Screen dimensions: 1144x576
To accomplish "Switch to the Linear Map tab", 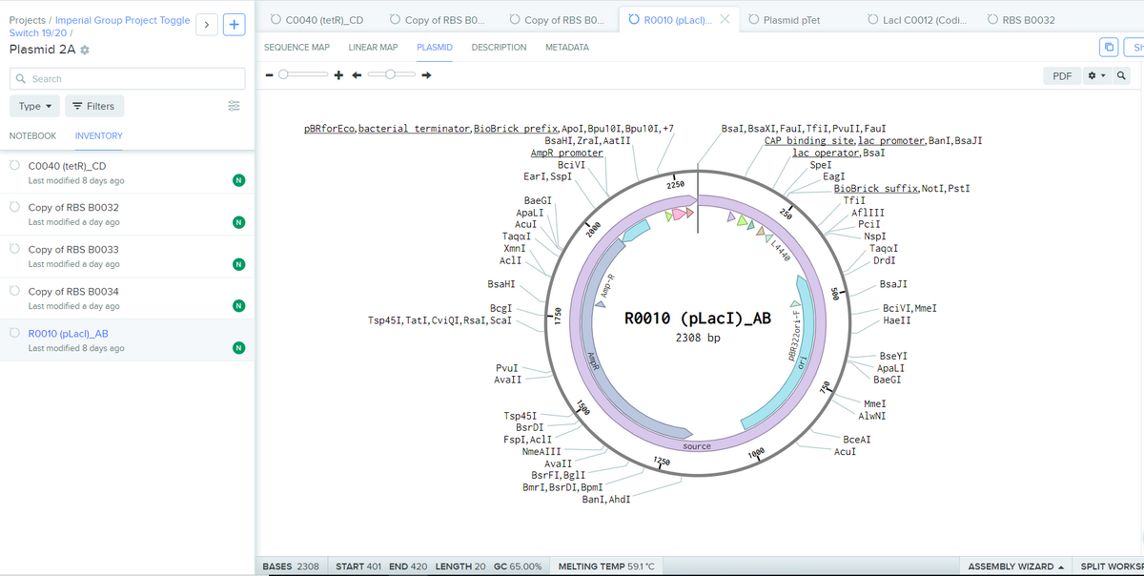I will point(373,47).
